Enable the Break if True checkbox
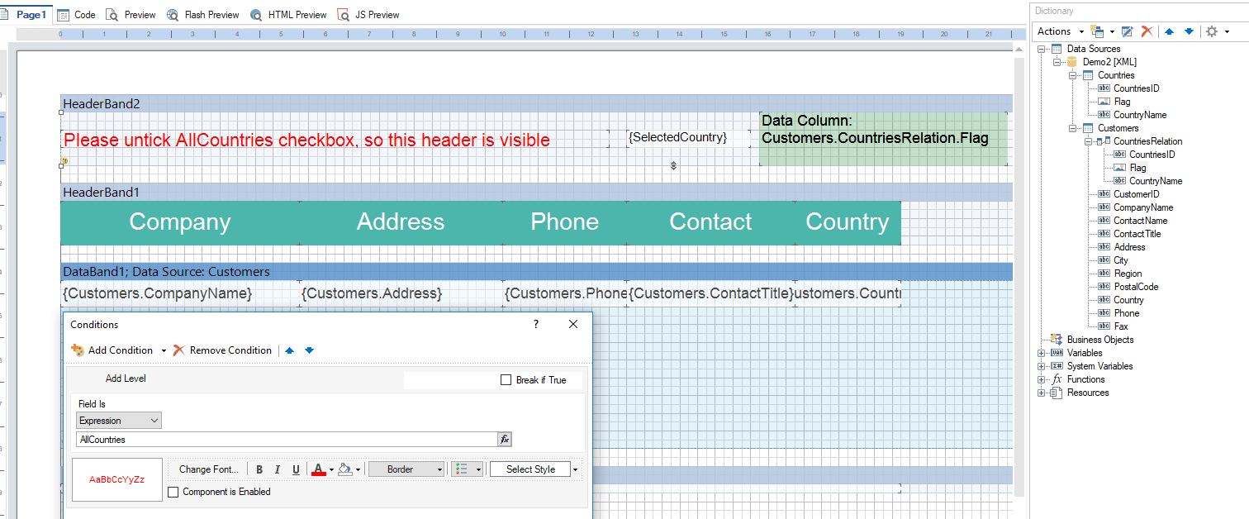This screenshot has height=519, width=1249. tap(506, 380)
